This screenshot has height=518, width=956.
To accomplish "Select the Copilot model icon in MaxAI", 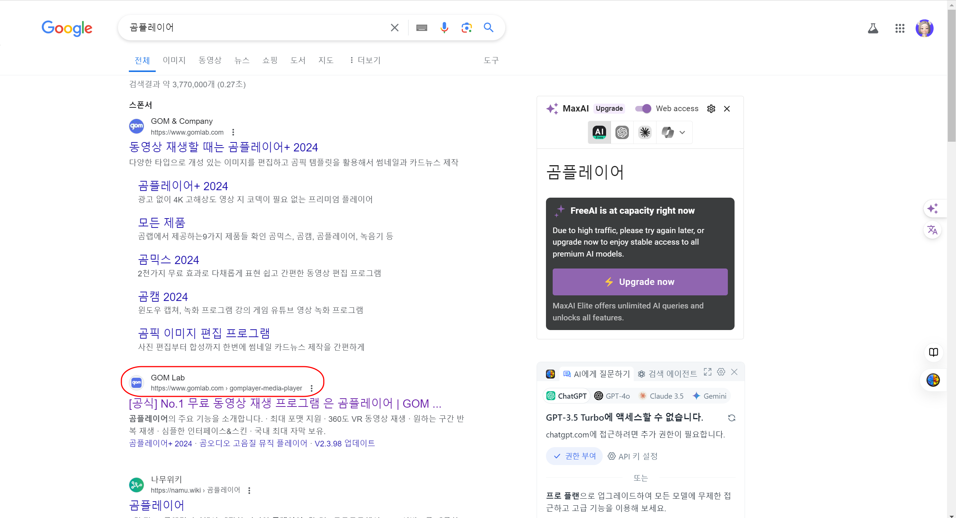I will click(668, 132).
